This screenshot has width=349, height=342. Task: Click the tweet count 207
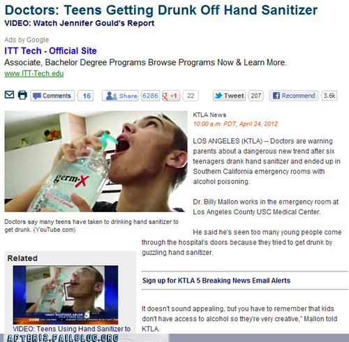(x=255, y=96)
